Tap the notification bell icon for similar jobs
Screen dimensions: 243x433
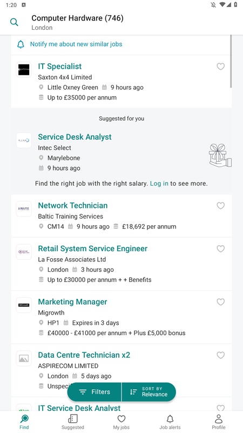21,44
